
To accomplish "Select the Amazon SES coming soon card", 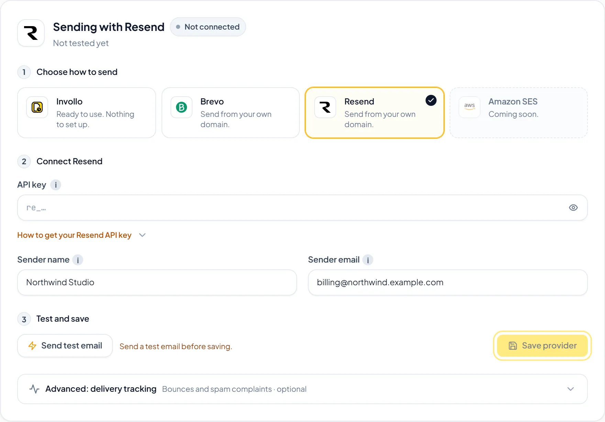I will coord(519,113).
